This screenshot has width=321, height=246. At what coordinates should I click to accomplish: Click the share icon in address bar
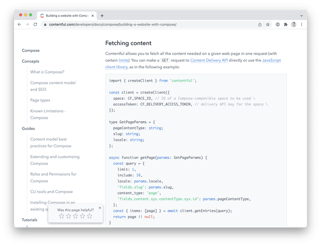(x=260, y=24)
